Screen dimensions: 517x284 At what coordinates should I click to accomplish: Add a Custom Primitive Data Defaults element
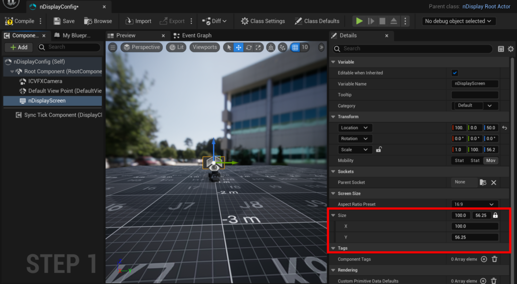(x=483, y=281)
